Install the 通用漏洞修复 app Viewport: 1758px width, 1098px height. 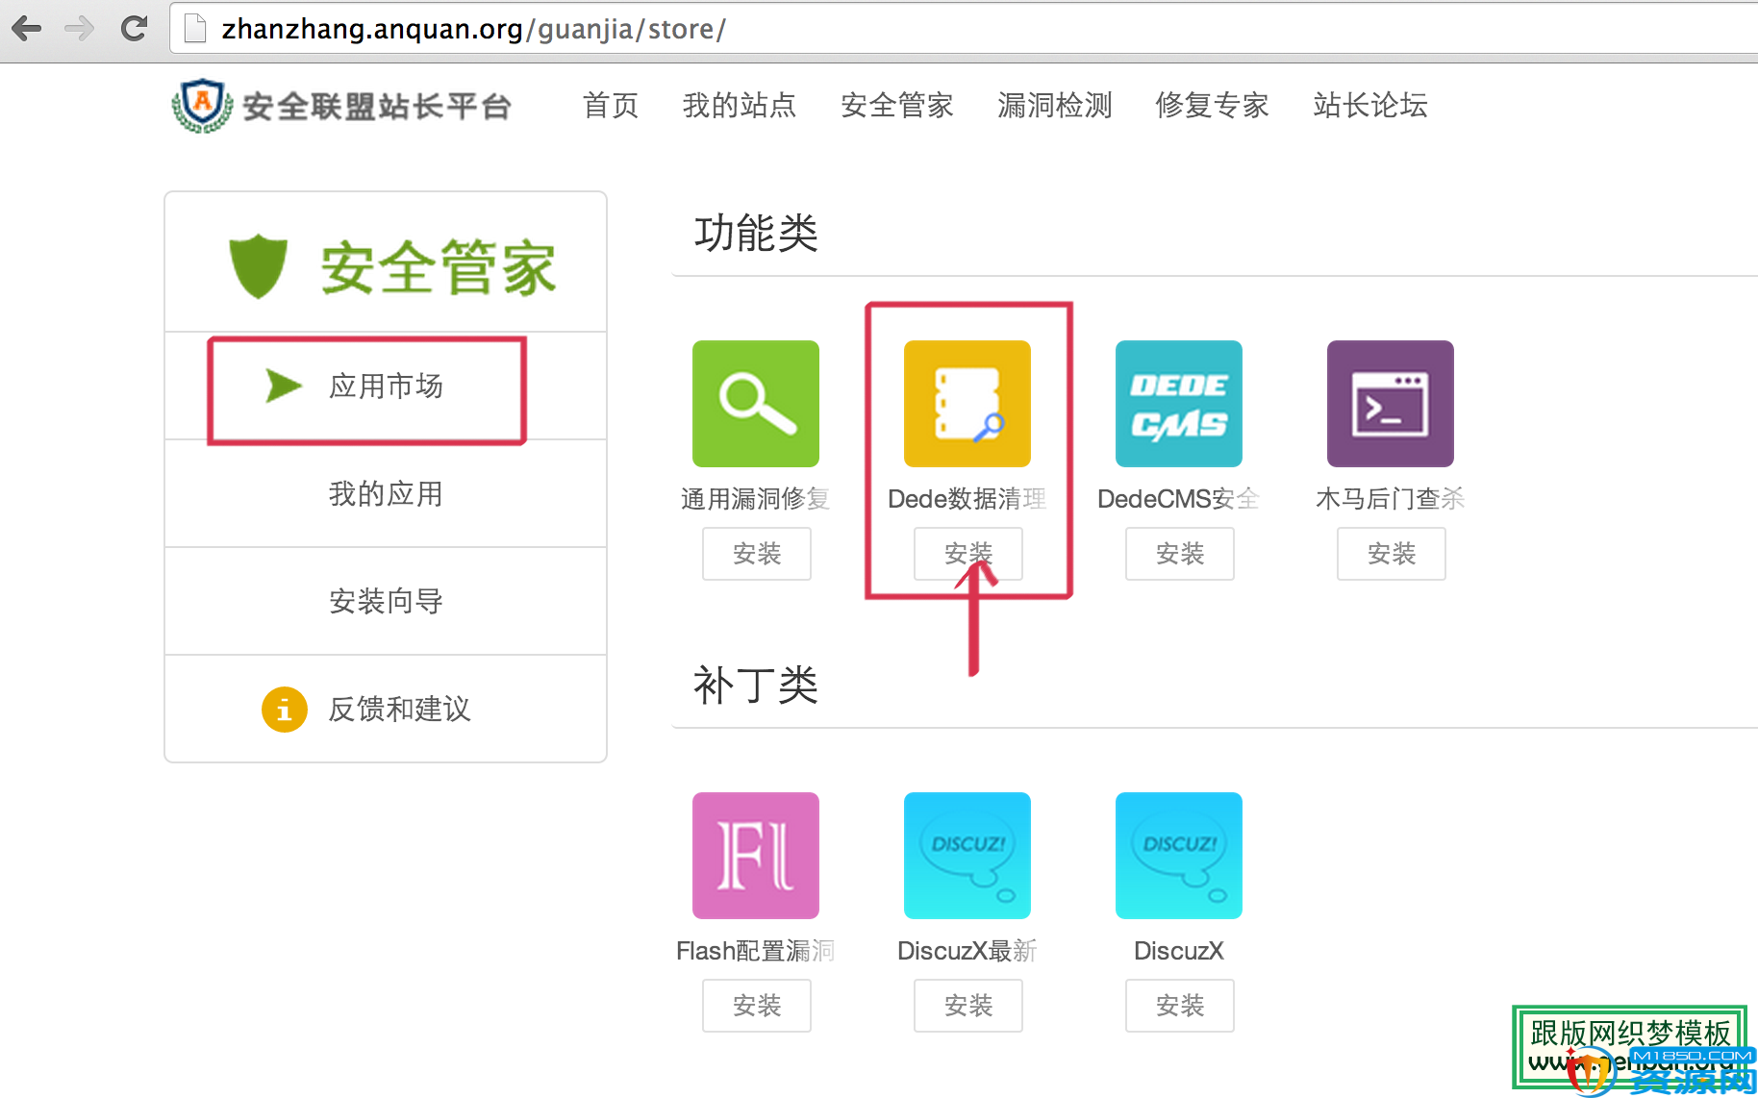click(757, 554)
